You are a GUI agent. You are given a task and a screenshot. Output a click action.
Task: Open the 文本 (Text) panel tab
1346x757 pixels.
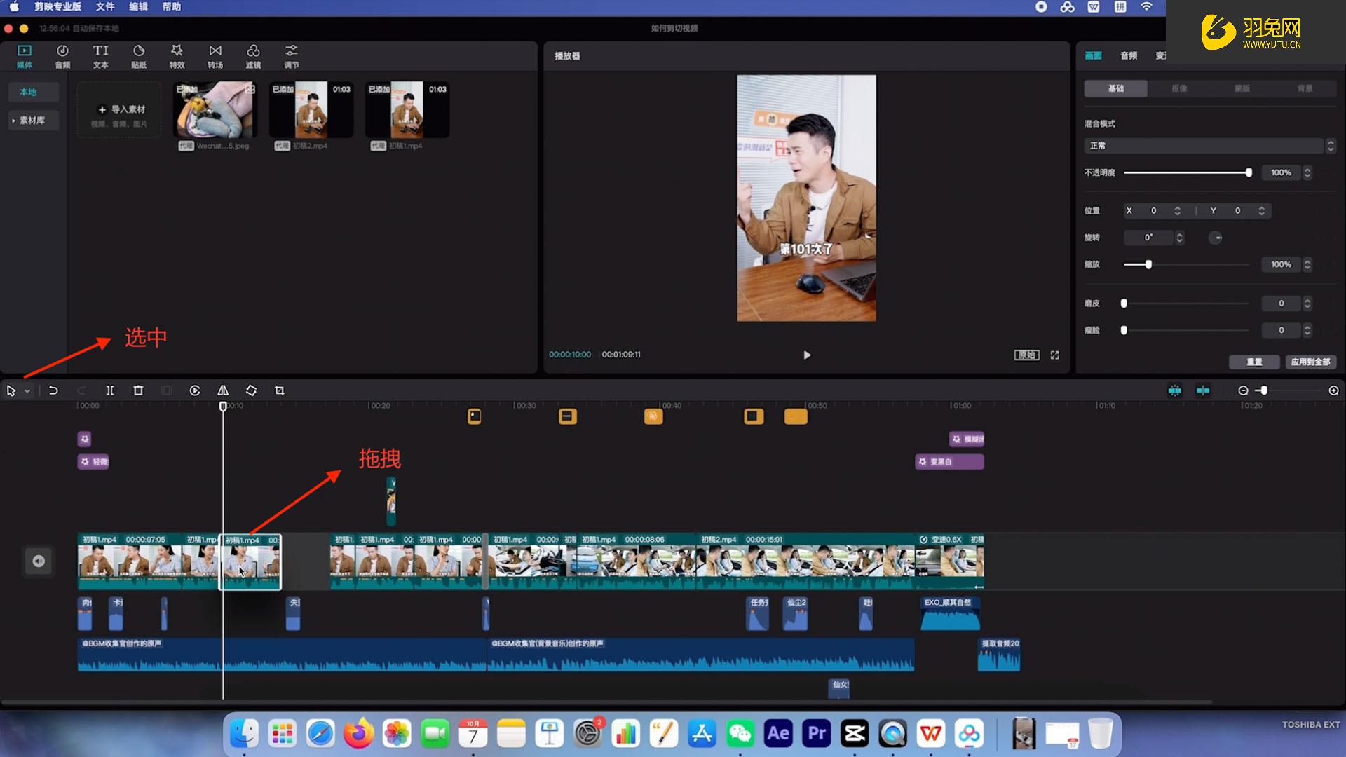(101, 57)
